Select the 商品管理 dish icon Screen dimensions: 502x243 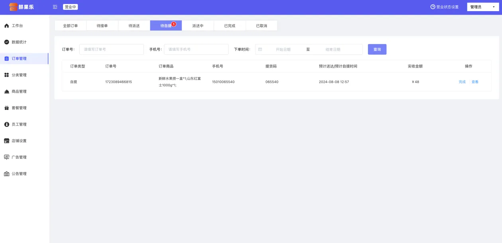tap(6, 91)
